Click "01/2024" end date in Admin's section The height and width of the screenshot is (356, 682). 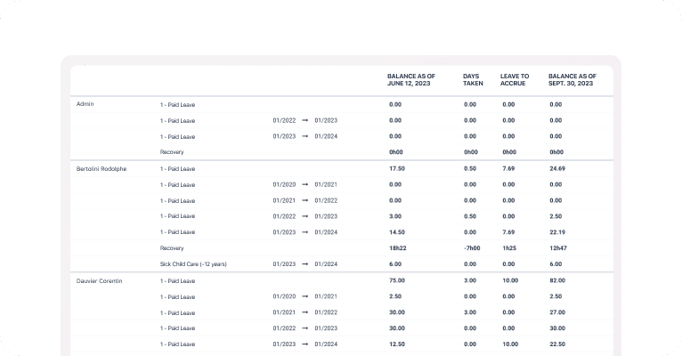(326, 136)
